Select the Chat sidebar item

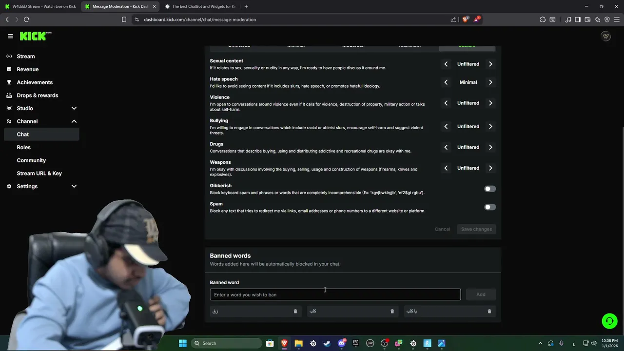click(41, 134)
